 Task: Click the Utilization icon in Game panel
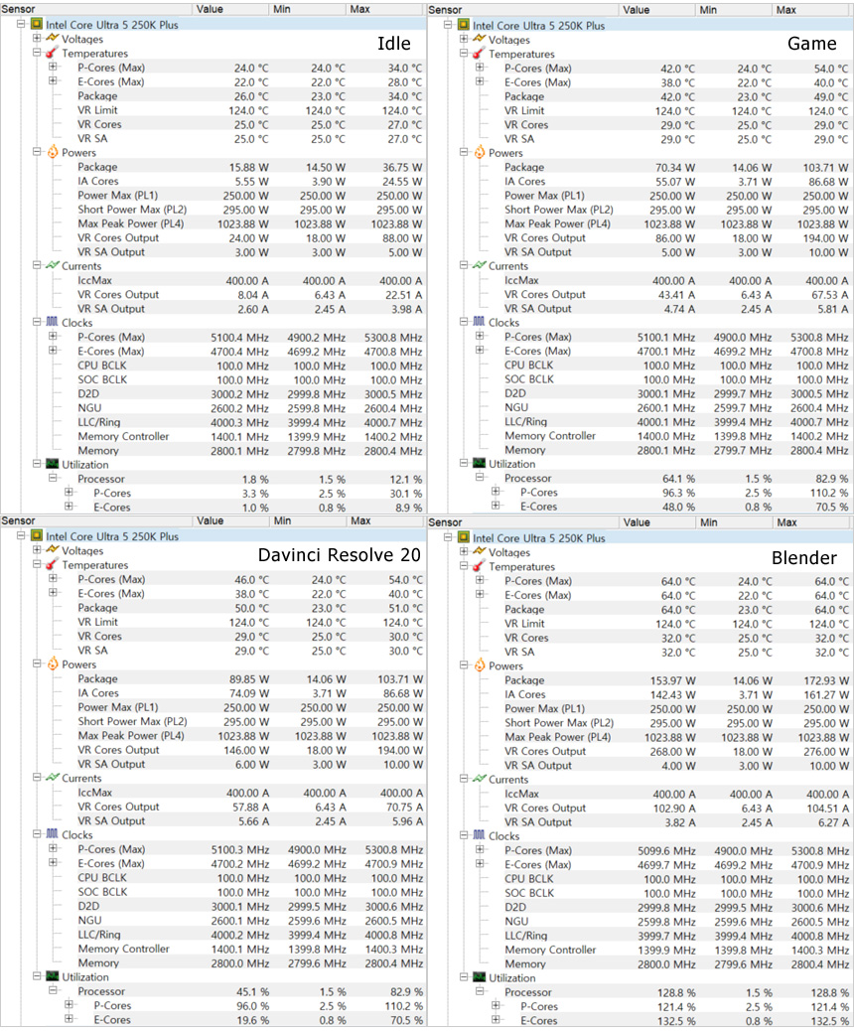[x=477, y=464]
